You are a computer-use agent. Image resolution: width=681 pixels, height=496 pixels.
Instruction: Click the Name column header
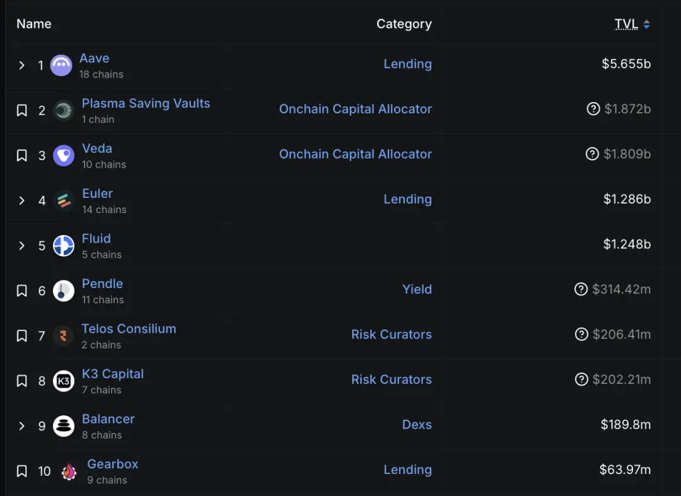[x=33, y=23]
